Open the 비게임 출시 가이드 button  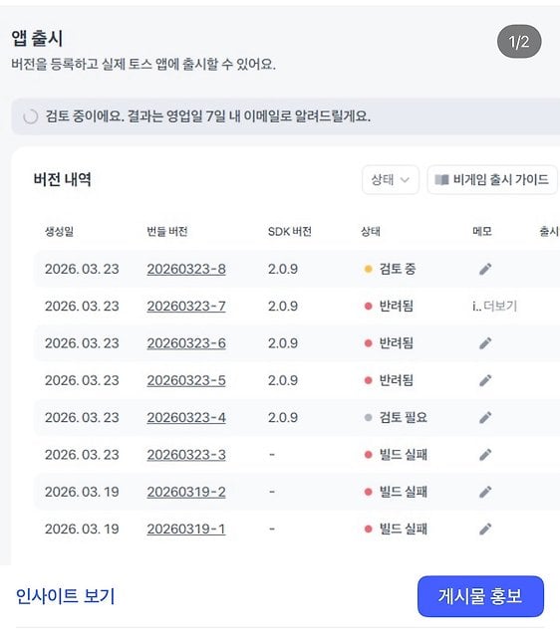(x=492, y=179)
